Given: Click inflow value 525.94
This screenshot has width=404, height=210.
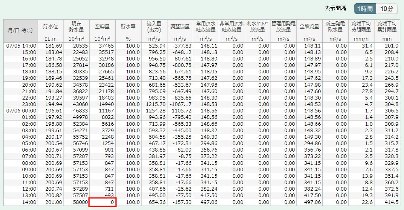Looking at the screenshot, I should (x=157, y=46).
